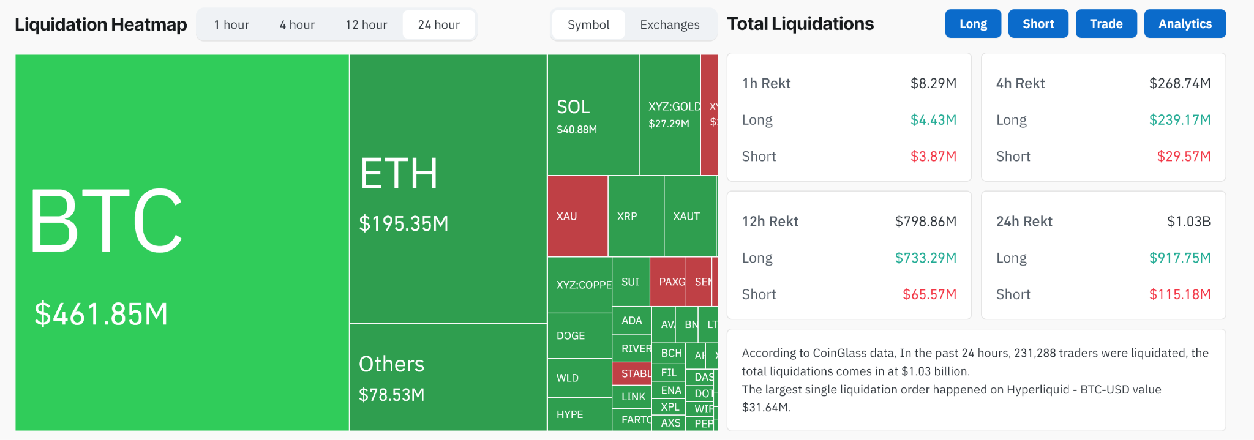
Task: Click the SOL $40.88M tile
Action: click(593, 115)
